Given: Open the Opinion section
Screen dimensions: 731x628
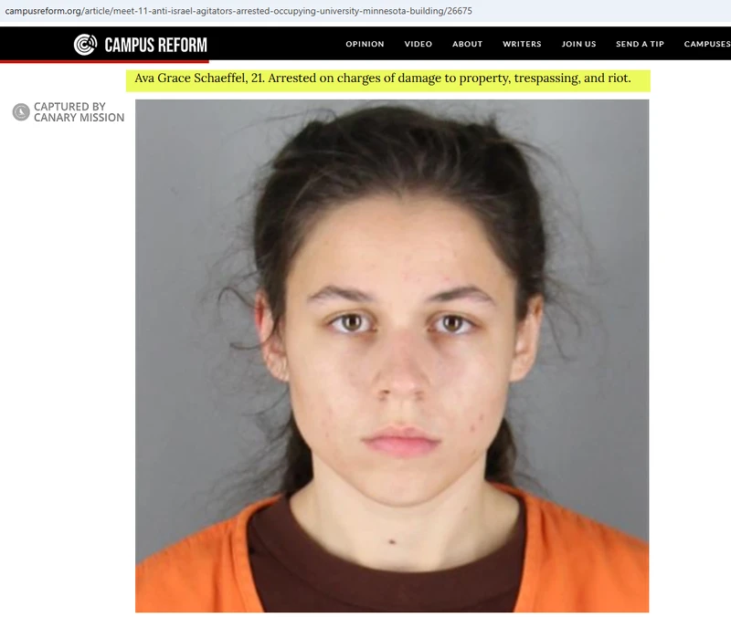Looking at the screenshot, I should point(365,44).
